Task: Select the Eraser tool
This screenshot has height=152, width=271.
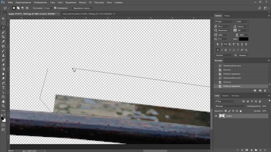Action: click(3, 65)
